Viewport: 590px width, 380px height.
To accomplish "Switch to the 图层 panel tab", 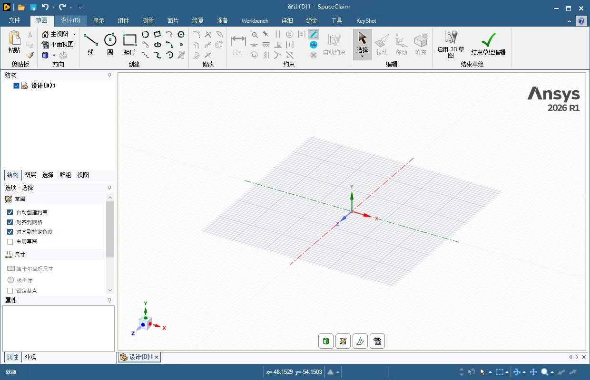I will [30, 175].
